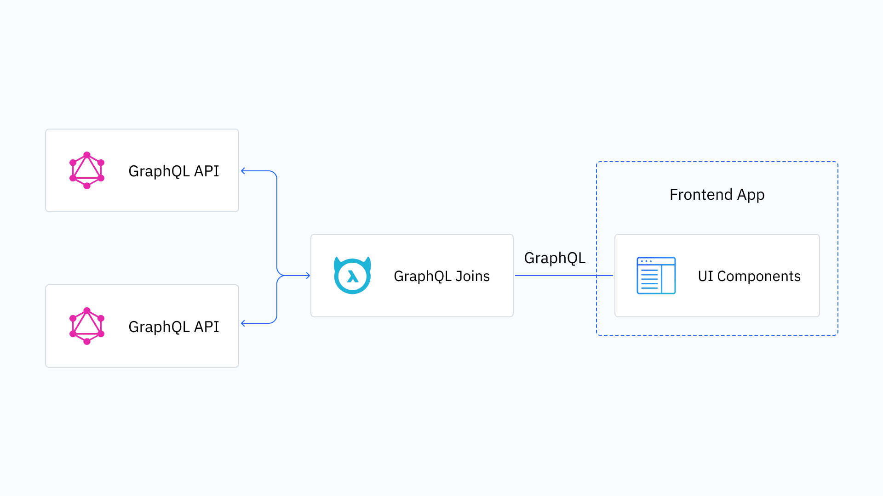The image size is (883, 496).
Task: Click the pink GraphQL logo in the bottom API box
Action: coord(87,326)
